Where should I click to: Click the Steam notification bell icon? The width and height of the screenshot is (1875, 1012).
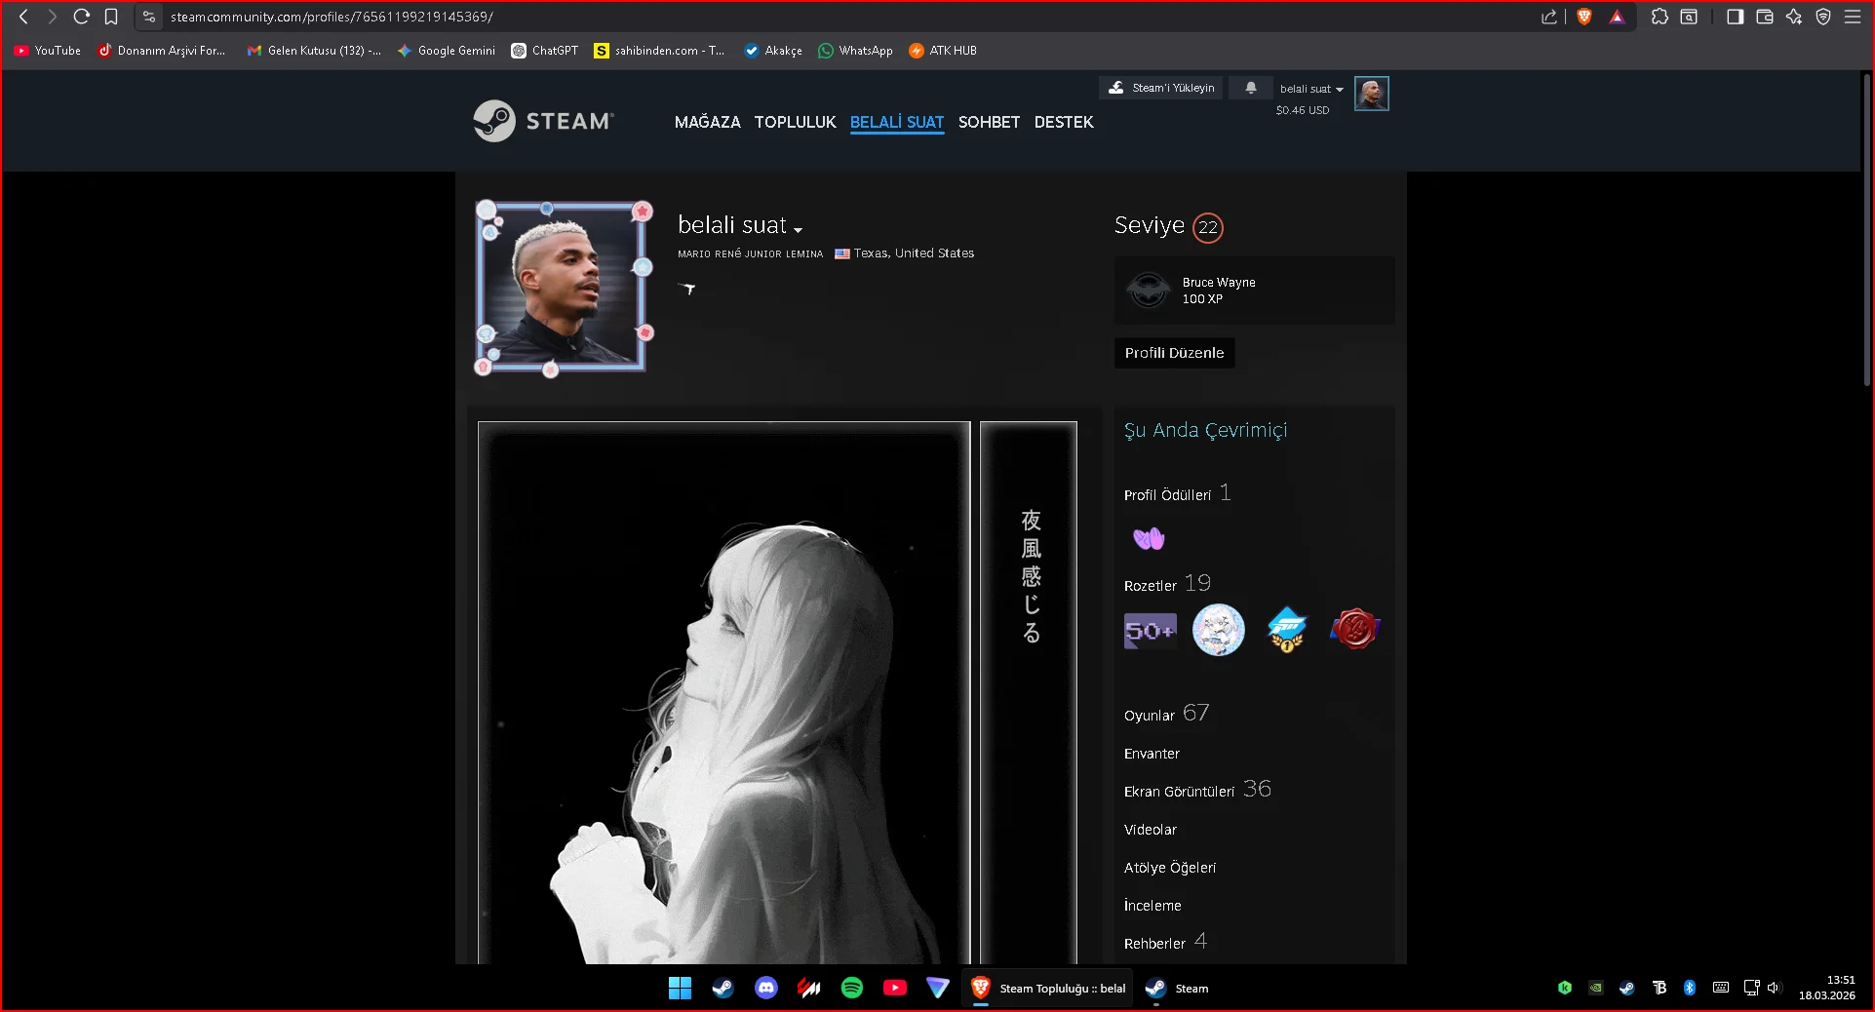coord(1250,88)
